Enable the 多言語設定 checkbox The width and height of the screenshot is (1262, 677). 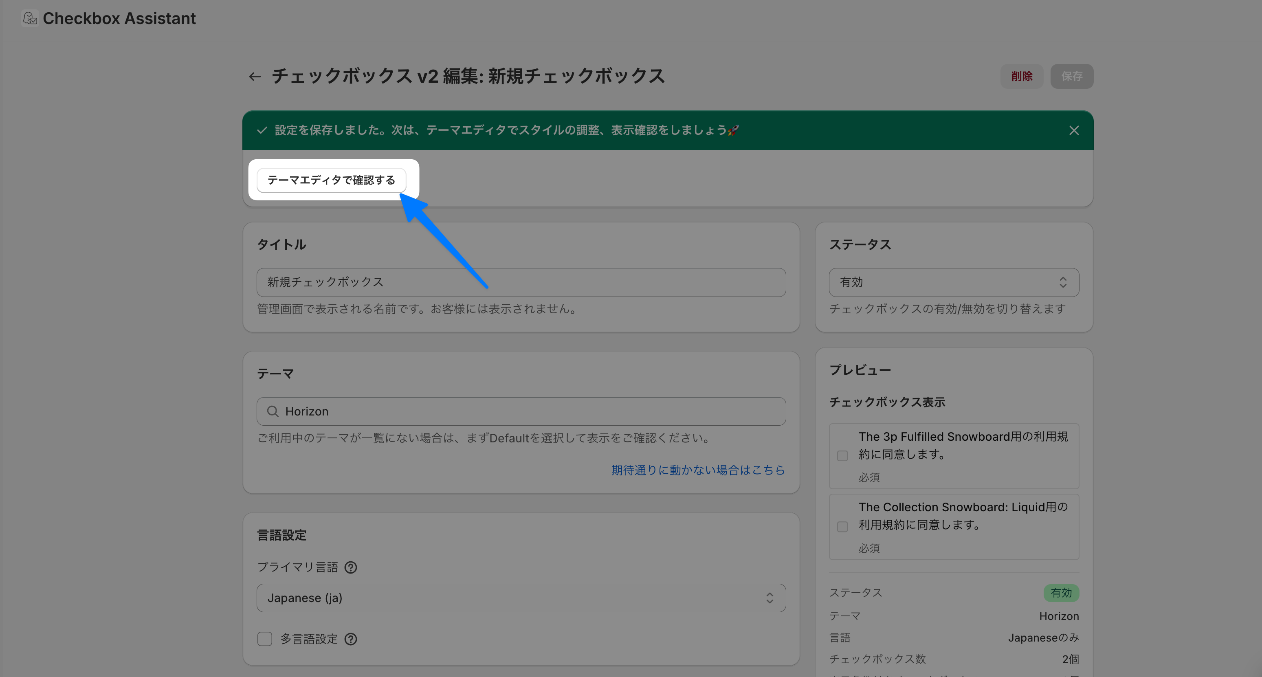pyautogui.click(x=265, y=639)
